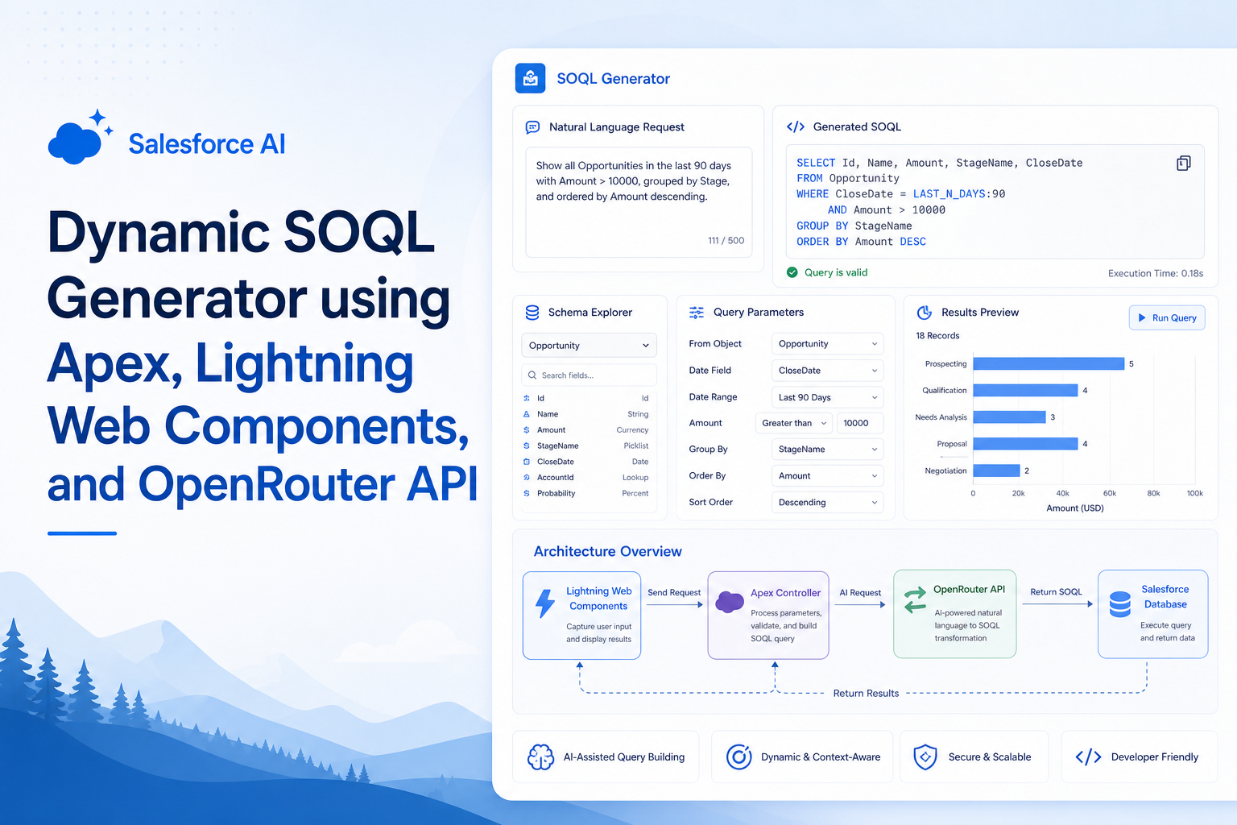Click the Proposal bar in the chart

tap(1025, 444)
